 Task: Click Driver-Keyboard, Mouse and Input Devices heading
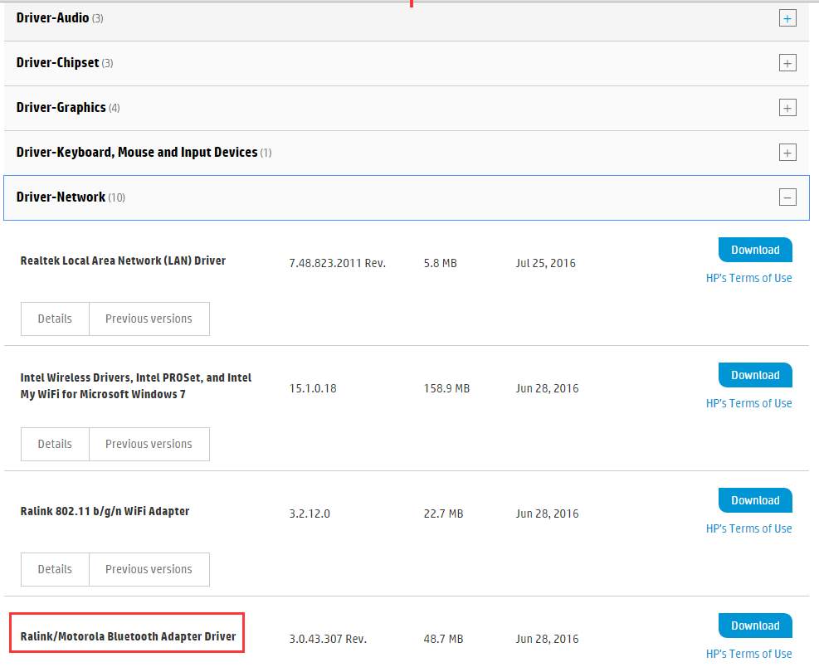click(137, 153)
